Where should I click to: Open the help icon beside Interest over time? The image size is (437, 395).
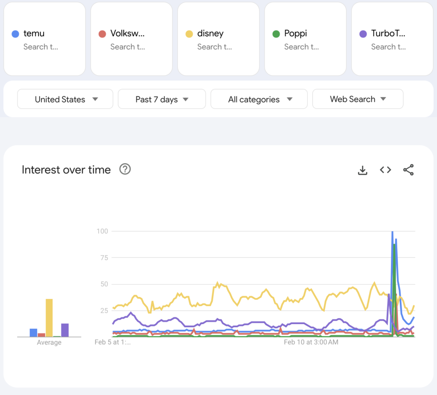tap(125, 169)
